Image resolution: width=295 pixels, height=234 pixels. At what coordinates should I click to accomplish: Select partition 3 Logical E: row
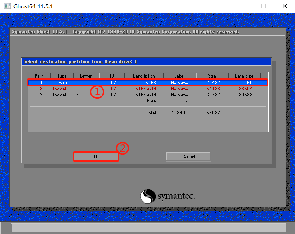(148, 95)
